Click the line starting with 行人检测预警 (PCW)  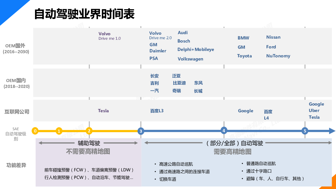(x=89, y=177)
